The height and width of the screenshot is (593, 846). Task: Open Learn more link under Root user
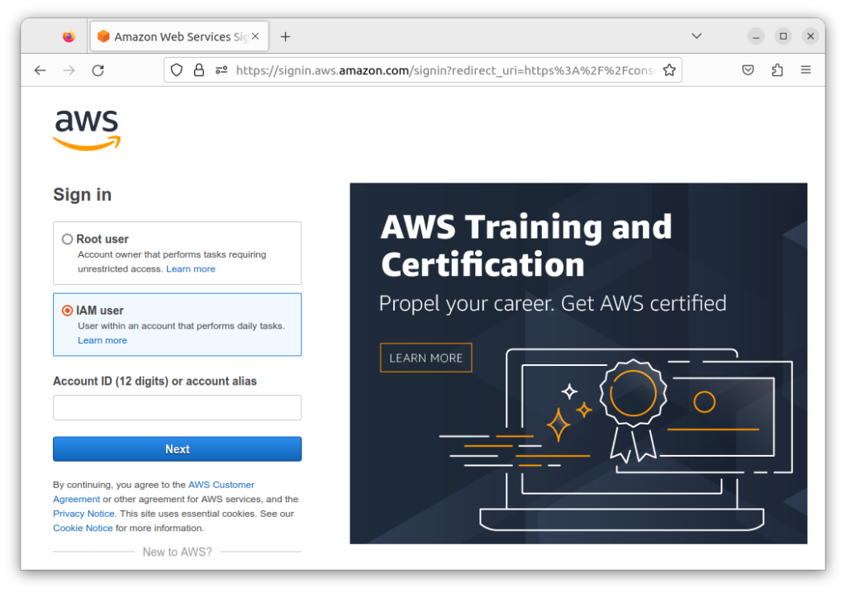coord(191,268)
